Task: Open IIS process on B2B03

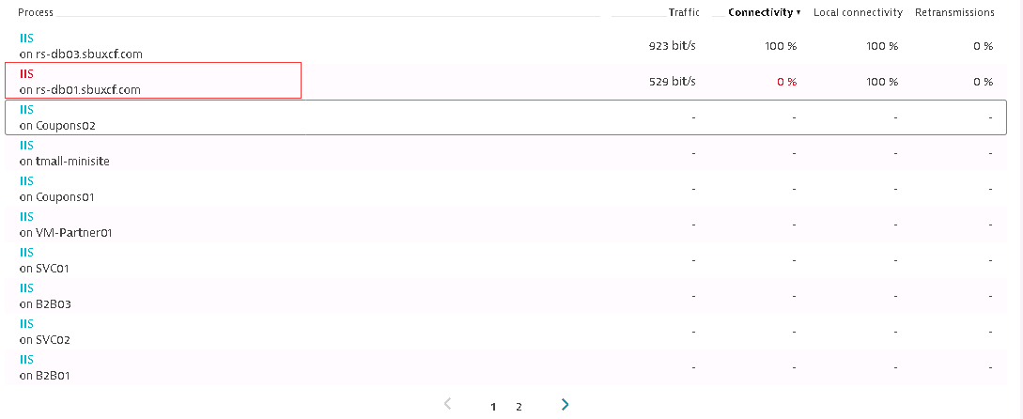Action: (26, 287)
